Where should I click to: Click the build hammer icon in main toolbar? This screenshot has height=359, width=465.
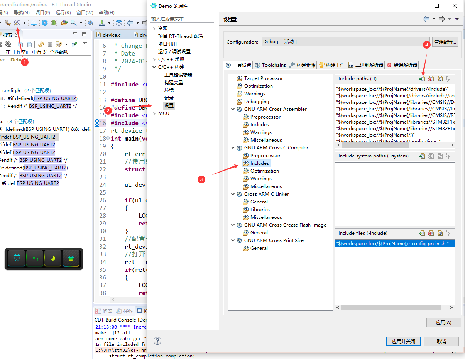click(x=7, y=22)
